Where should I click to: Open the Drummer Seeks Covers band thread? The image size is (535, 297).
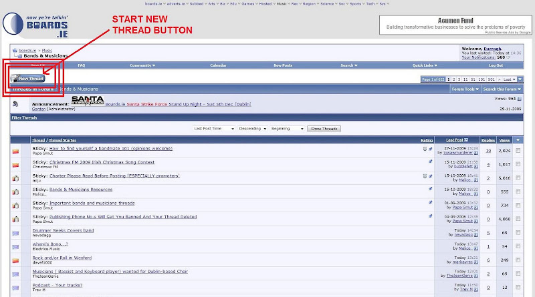click(63, 230)
